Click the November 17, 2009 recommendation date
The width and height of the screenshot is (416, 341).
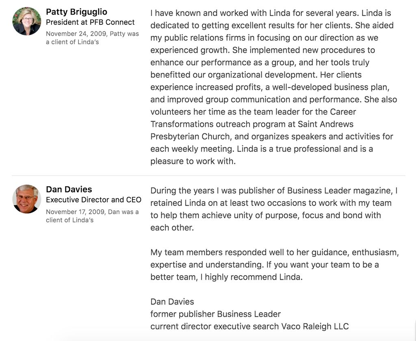coord(76,212)
